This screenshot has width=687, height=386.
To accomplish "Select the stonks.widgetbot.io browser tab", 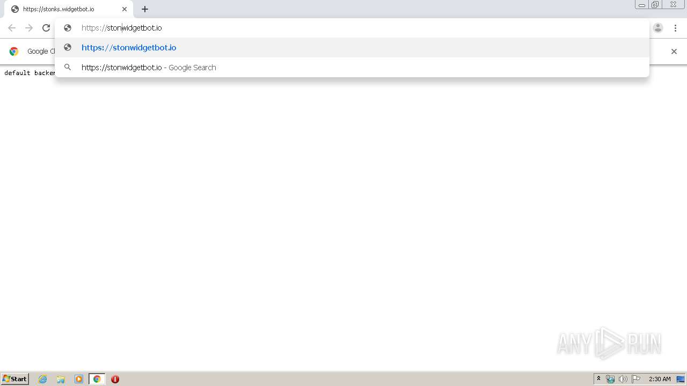I will pos(69,9).
